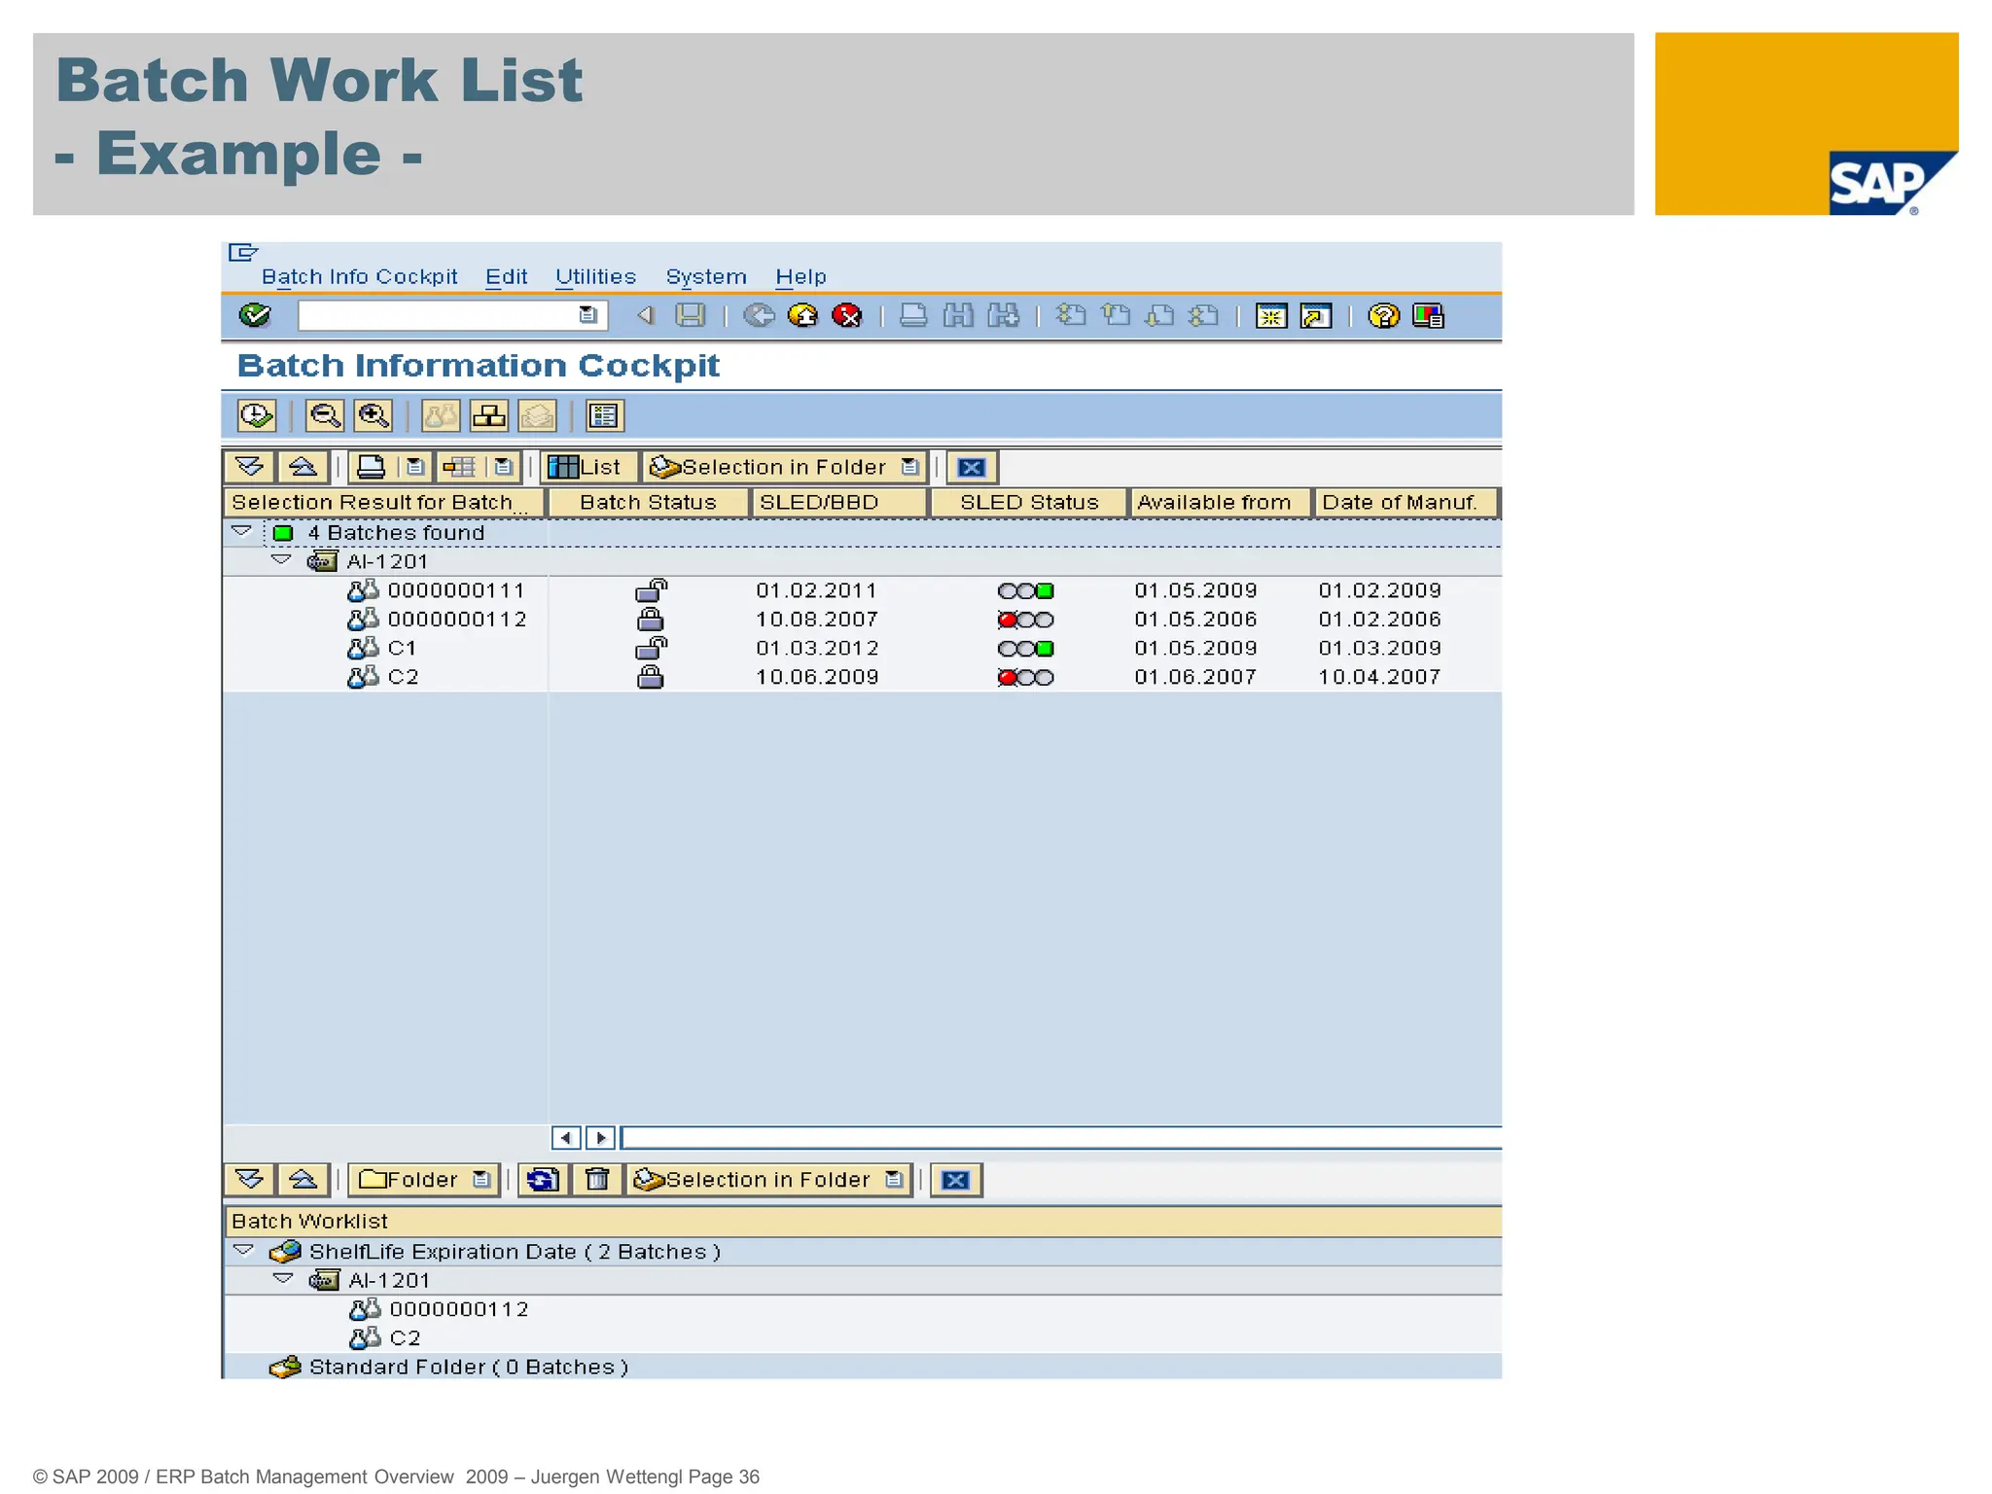Click the red Cancel icon
The width and height of the screenshot is (1992, 1494).
point(847,315)
